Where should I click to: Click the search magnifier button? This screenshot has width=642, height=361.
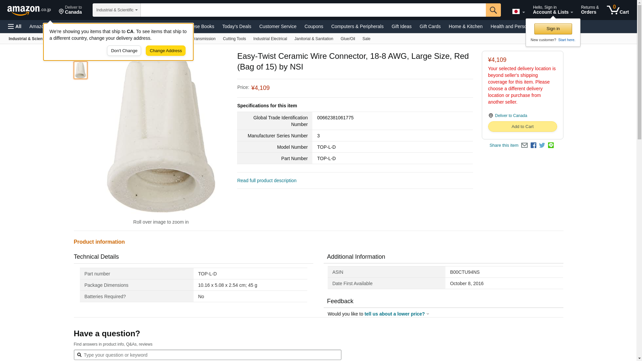pyautogui.click(x=493, y=10)
